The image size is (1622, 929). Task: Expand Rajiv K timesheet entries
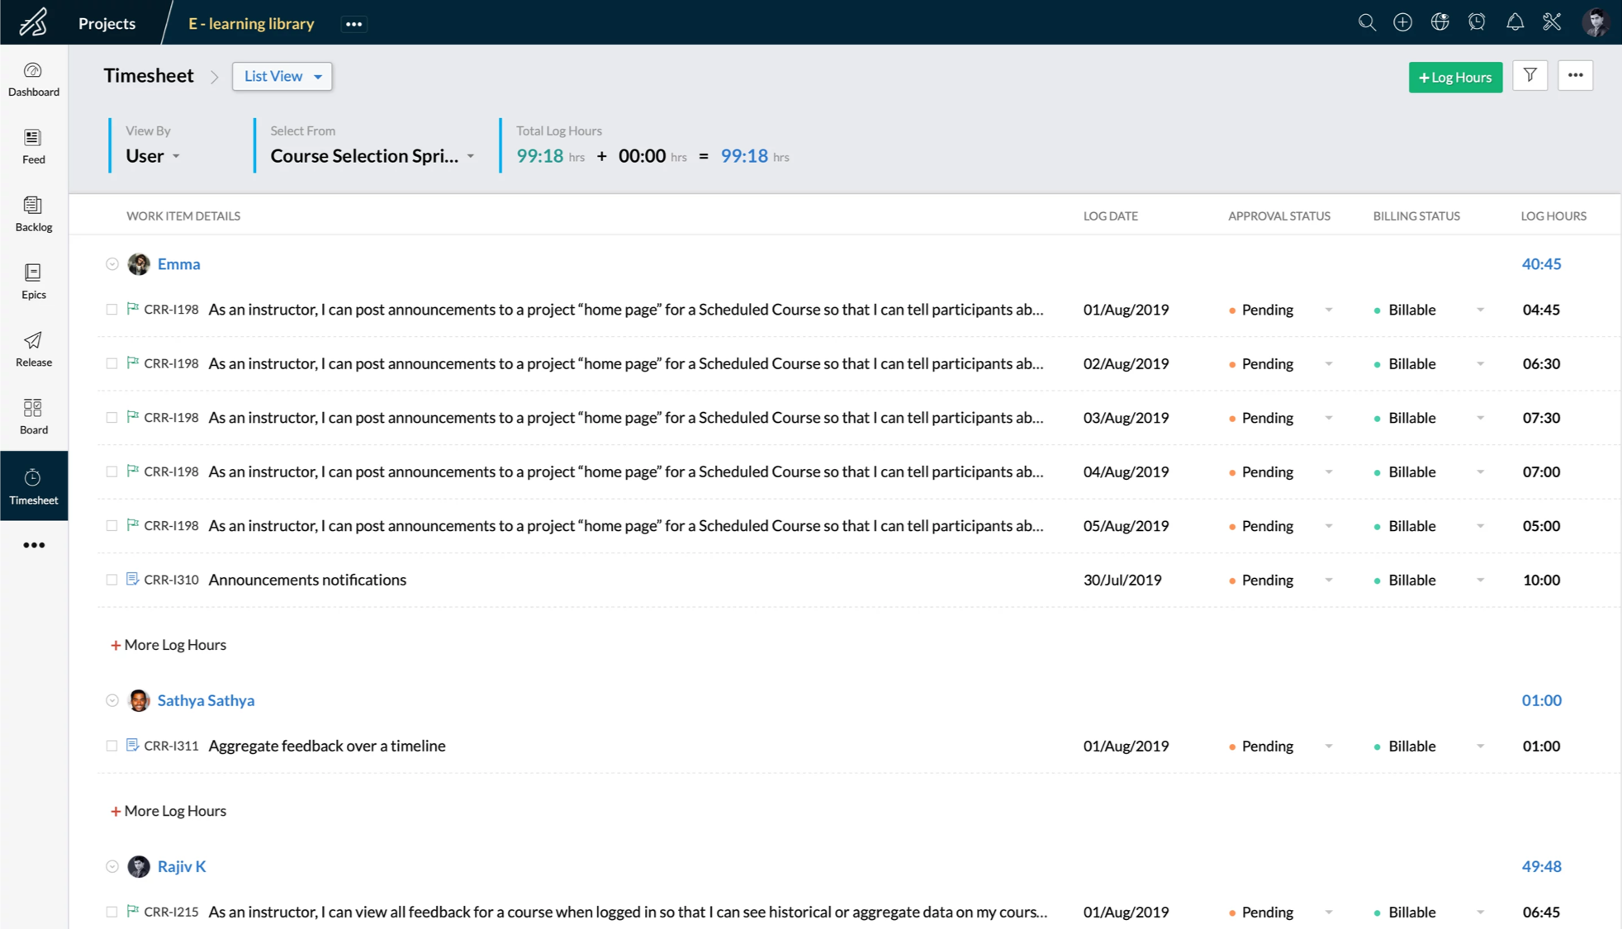coord(111,865)
